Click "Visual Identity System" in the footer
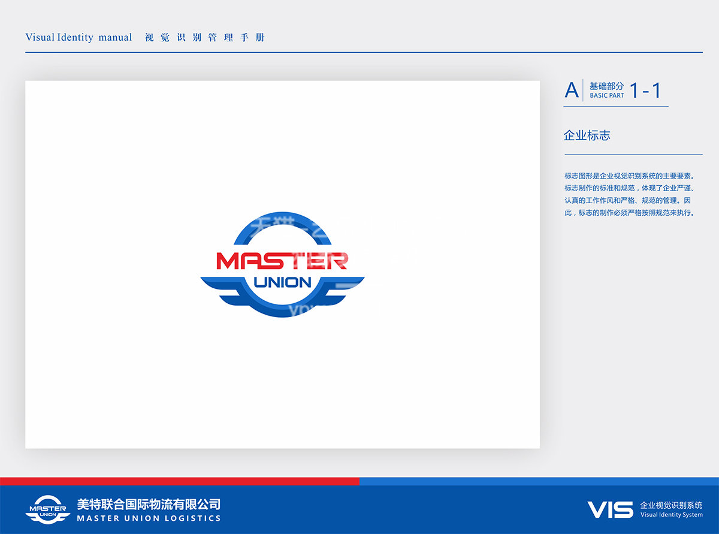Viewport: 719px width, 534px height. tap(671, 515)
